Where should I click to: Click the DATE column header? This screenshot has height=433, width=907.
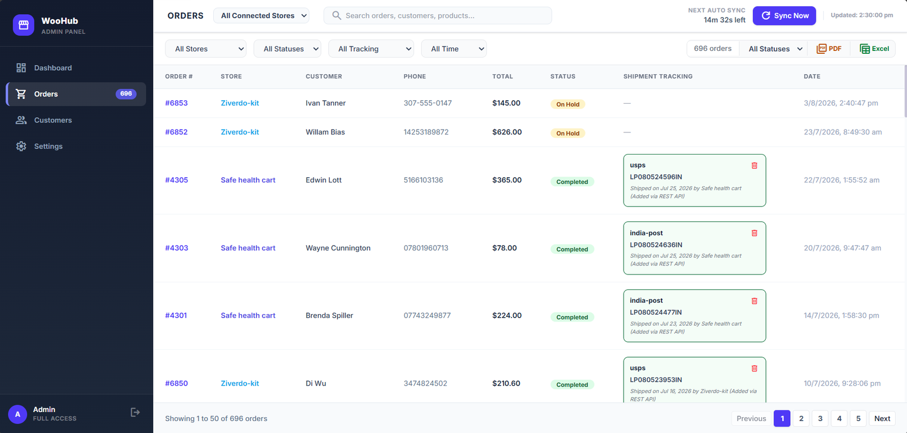coord(812,76)
